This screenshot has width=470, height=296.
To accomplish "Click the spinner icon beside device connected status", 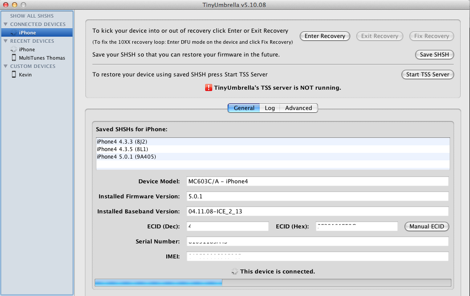I will [235, 271].
